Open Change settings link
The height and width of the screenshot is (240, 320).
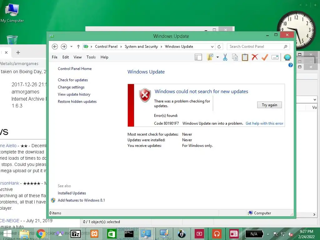(x=71, y=87)
